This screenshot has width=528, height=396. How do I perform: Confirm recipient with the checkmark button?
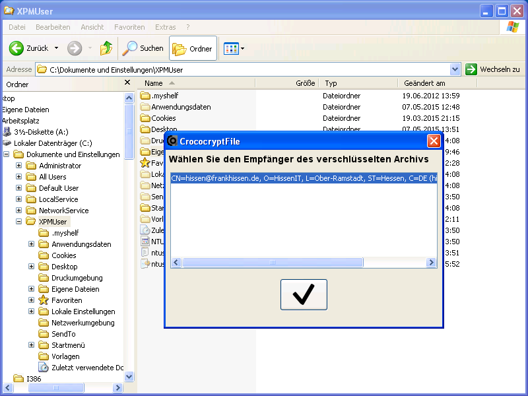click(x=304, y=294)
